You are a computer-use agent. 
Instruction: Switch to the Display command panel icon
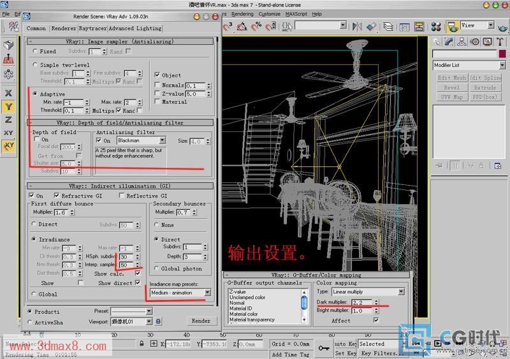tap(487, 42)
